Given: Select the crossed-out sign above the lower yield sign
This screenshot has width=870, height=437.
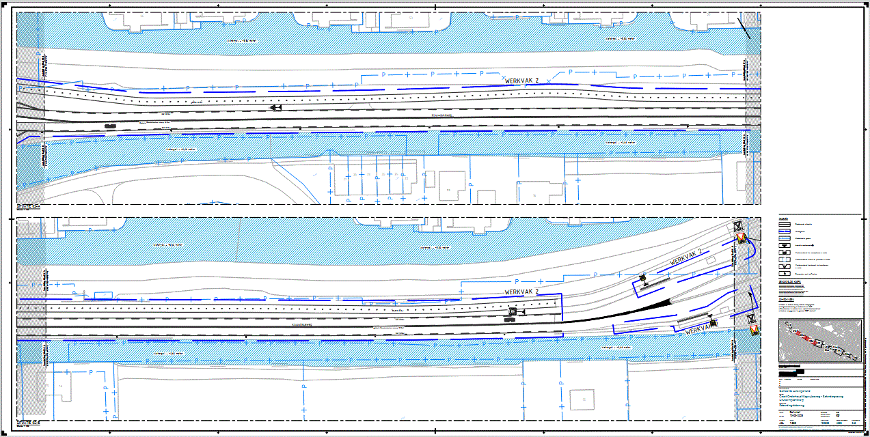Looking at the screenshot, I should (x=752, y=319).
